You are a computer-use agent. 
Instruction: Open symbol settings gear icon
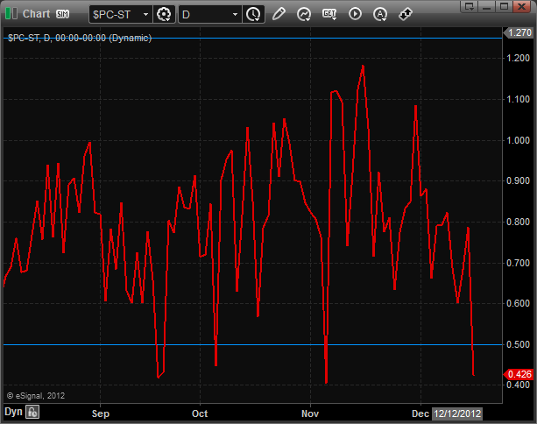[164, 14]
